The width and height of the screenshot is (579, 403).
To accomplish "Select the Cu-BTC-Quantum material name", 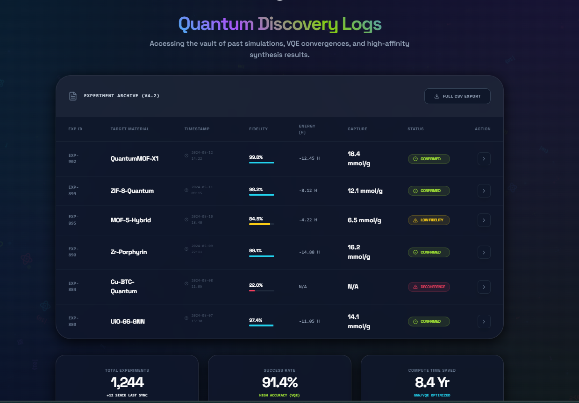I will pos(124,287).
